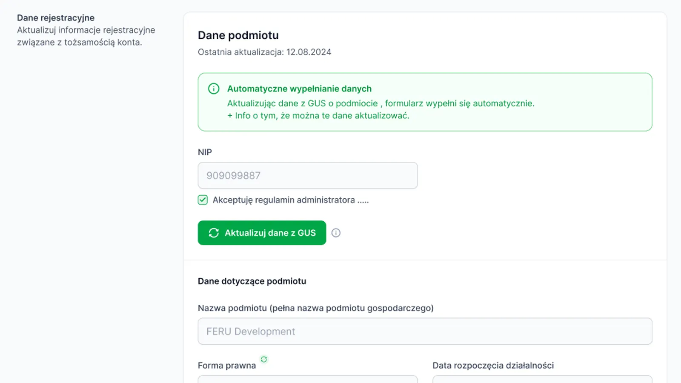681x383 pixels.
Task: Expand the legal form selection box
Action: [307, 380]
